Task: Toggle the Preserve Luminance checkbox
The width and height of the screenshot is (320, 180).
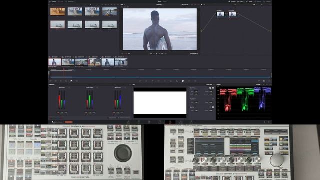Action: (x=119, y=118)
